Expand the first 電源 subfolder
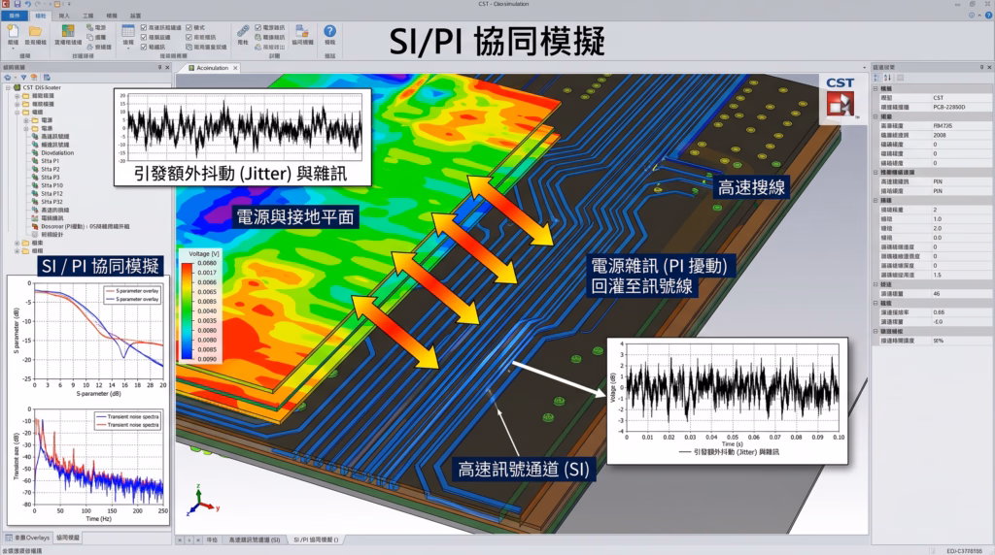This screenshot has height=555, width=995. (26, 120)
